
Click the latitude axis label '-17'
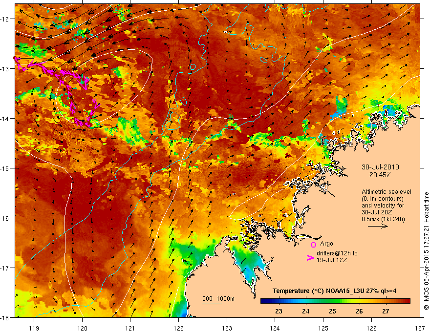(5, 268)
